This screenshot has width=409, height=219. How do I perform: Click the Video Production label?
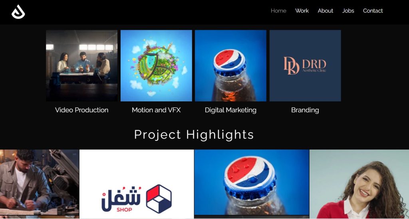point(81,110)
